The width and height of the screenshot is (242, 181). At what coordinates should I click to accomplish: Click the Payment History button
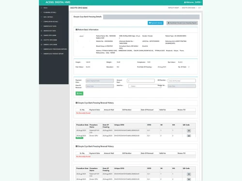click(155, 23)
